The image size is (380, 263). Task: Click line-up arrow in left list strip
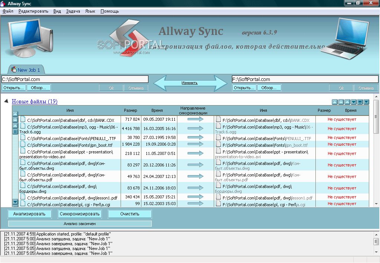15,126
